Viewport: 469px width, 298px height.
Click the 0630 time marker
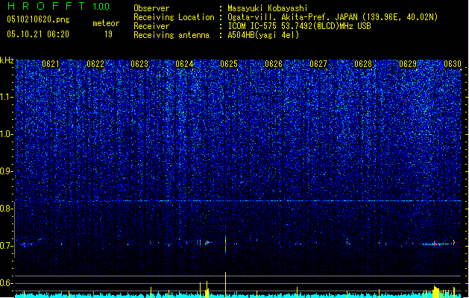(453, 64)
